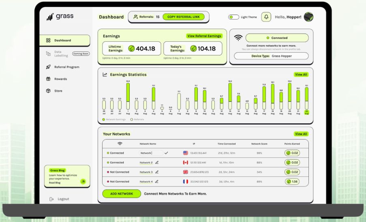Click the Store box icon
366x222 pixels.
click(48, 91)
